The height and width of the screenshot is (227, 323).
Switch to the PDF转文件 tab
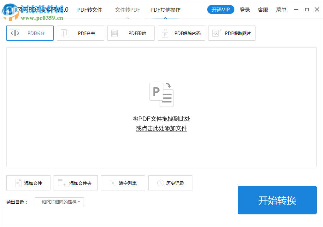tap(90, 10)
